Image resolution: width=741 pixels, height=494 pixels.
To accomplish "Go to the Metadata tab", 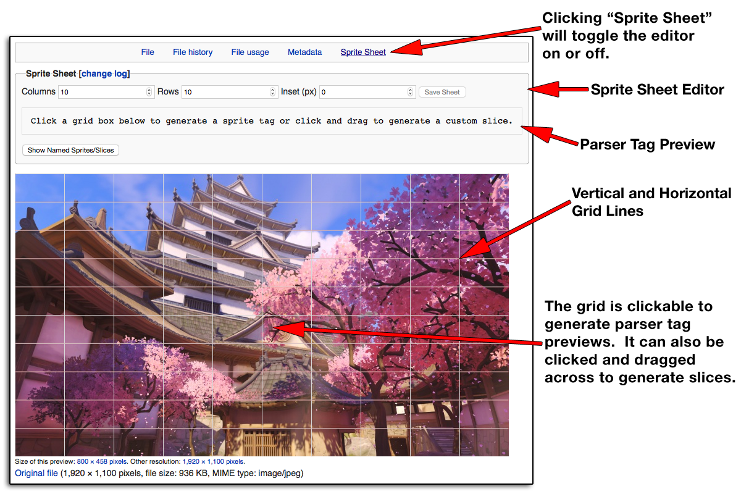I will tap(304, 52).
